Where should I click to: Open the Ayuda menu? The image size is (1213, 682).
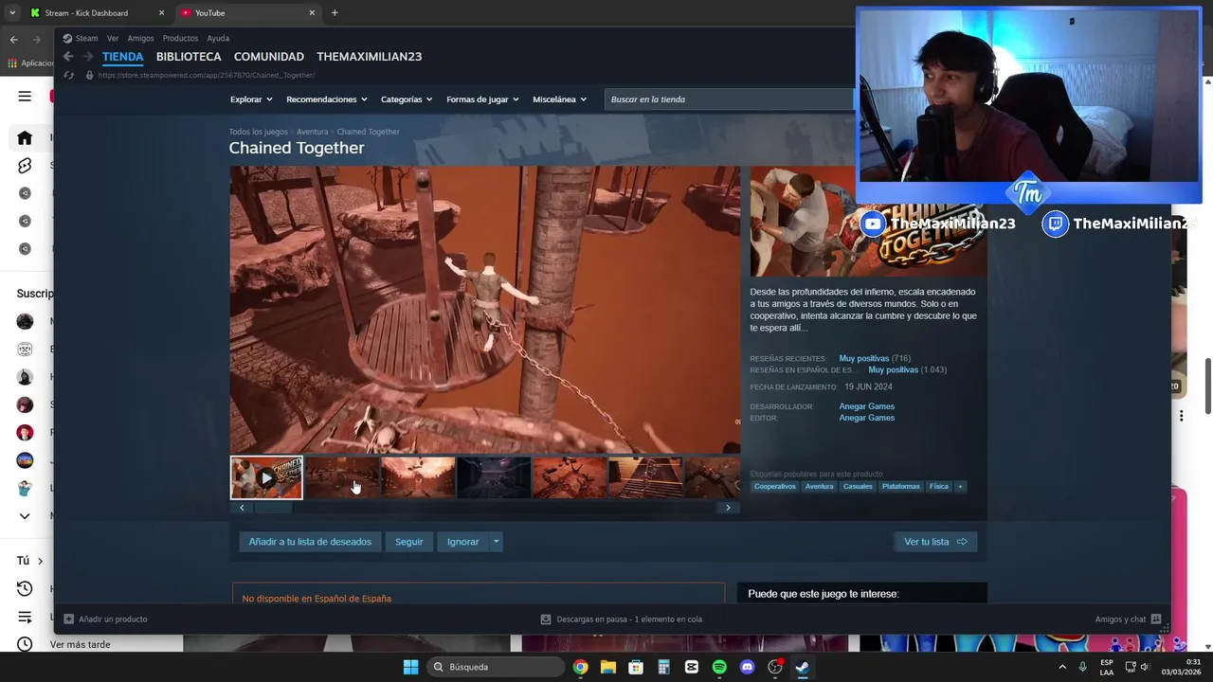pyautogui.click(x=218, y=39)
